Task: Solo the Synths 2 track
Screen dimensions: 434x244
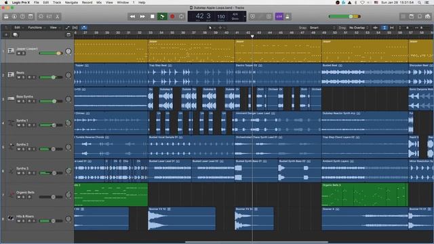Action: 23,149
